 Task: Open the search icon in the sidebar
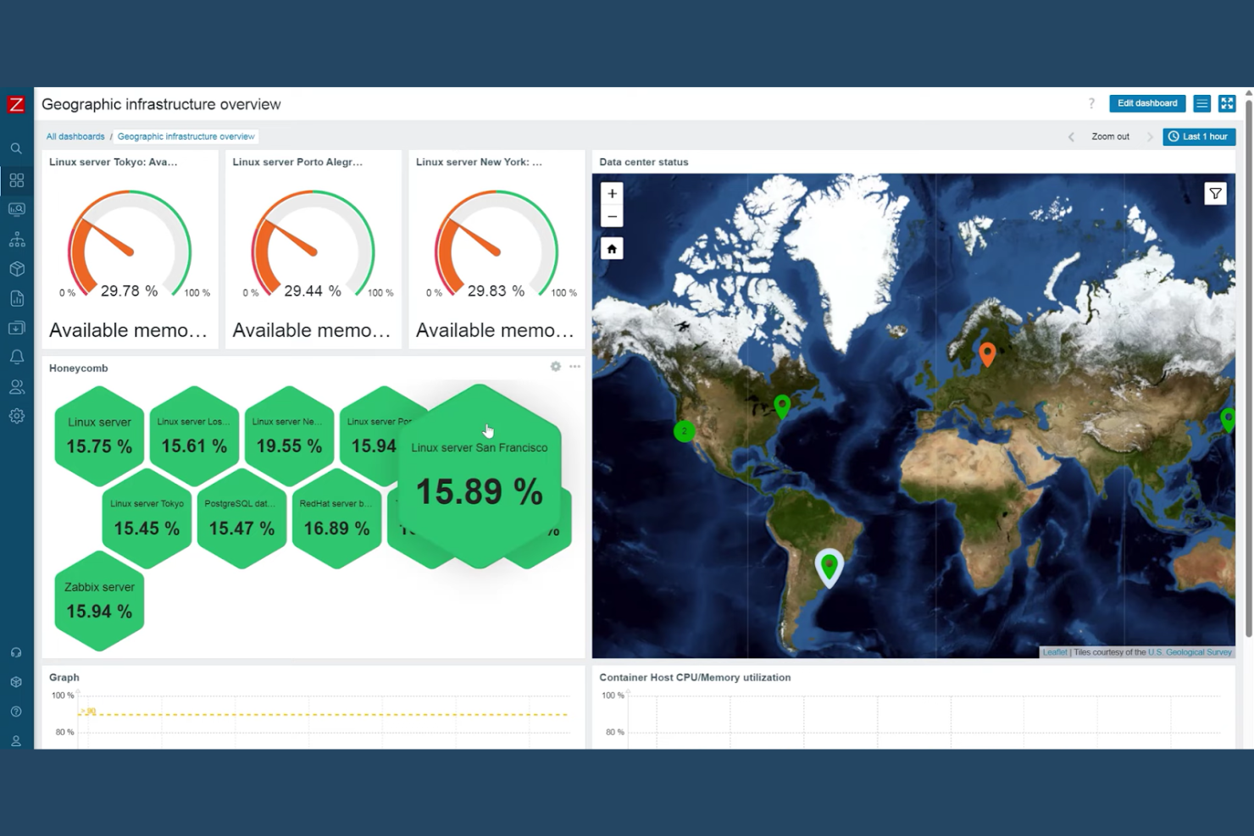[x=16, y=148]
